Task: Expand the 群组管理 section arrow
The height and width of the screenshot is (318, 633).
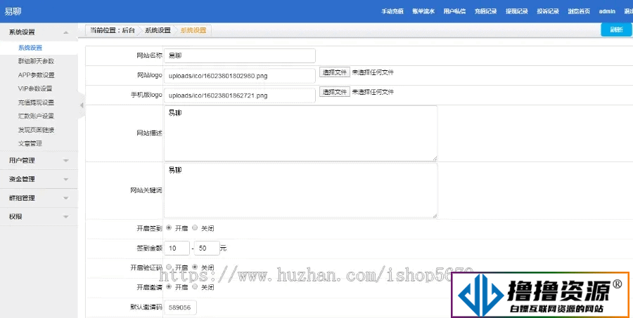Action: (x=66, y=198)
